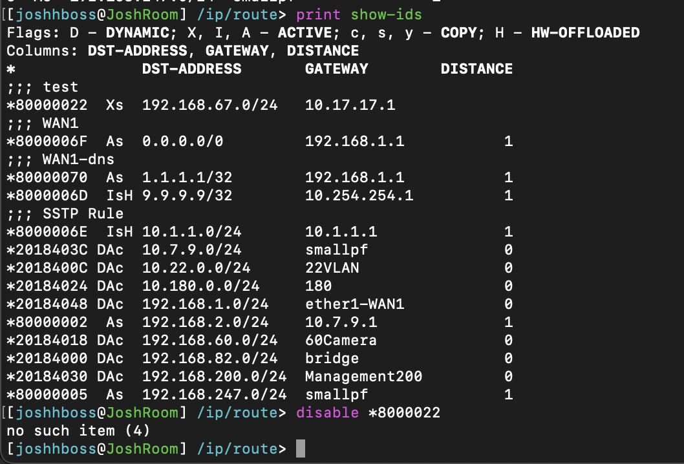Click the DISTANCE column header
Screen dimensions: 684x464
(x=477, y=69)
